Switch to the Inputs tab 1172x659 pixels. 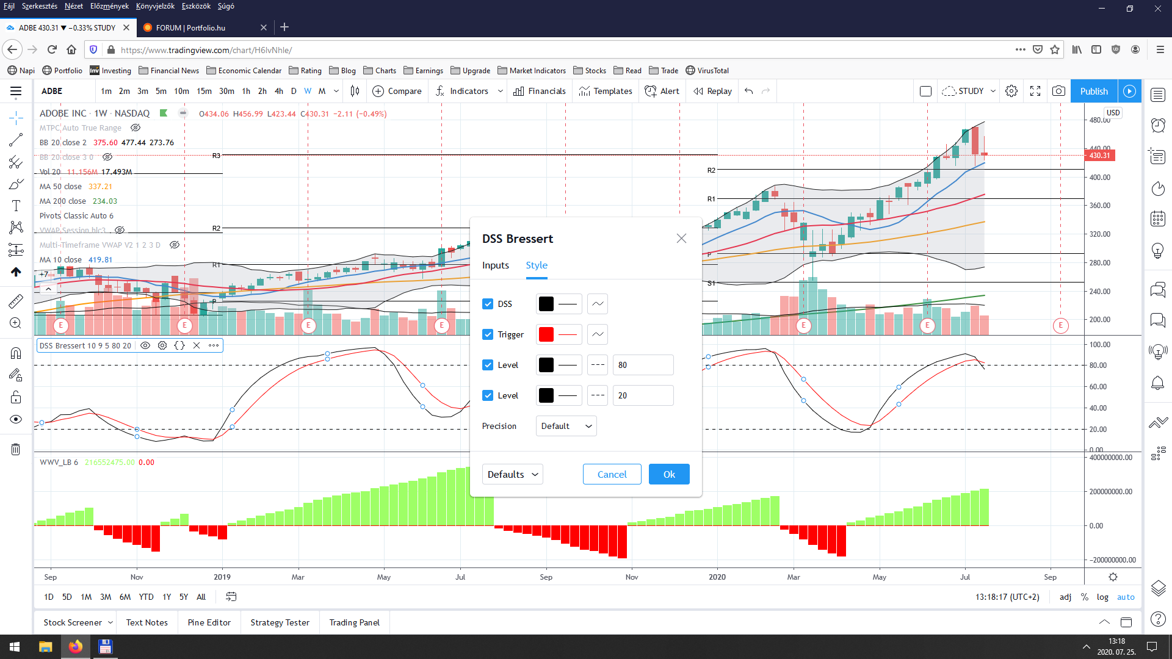(x=495, y=265)
